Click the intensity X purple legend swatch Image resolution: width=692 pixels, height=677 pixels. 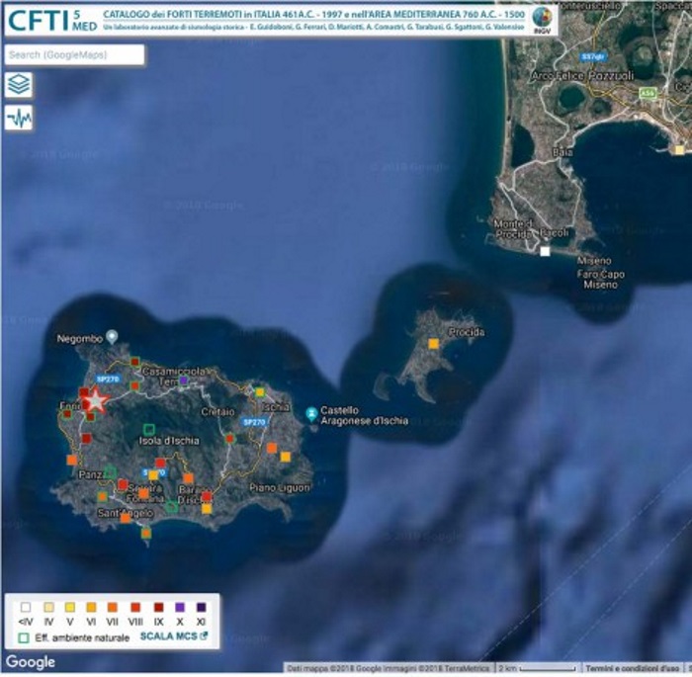point(179,607)
